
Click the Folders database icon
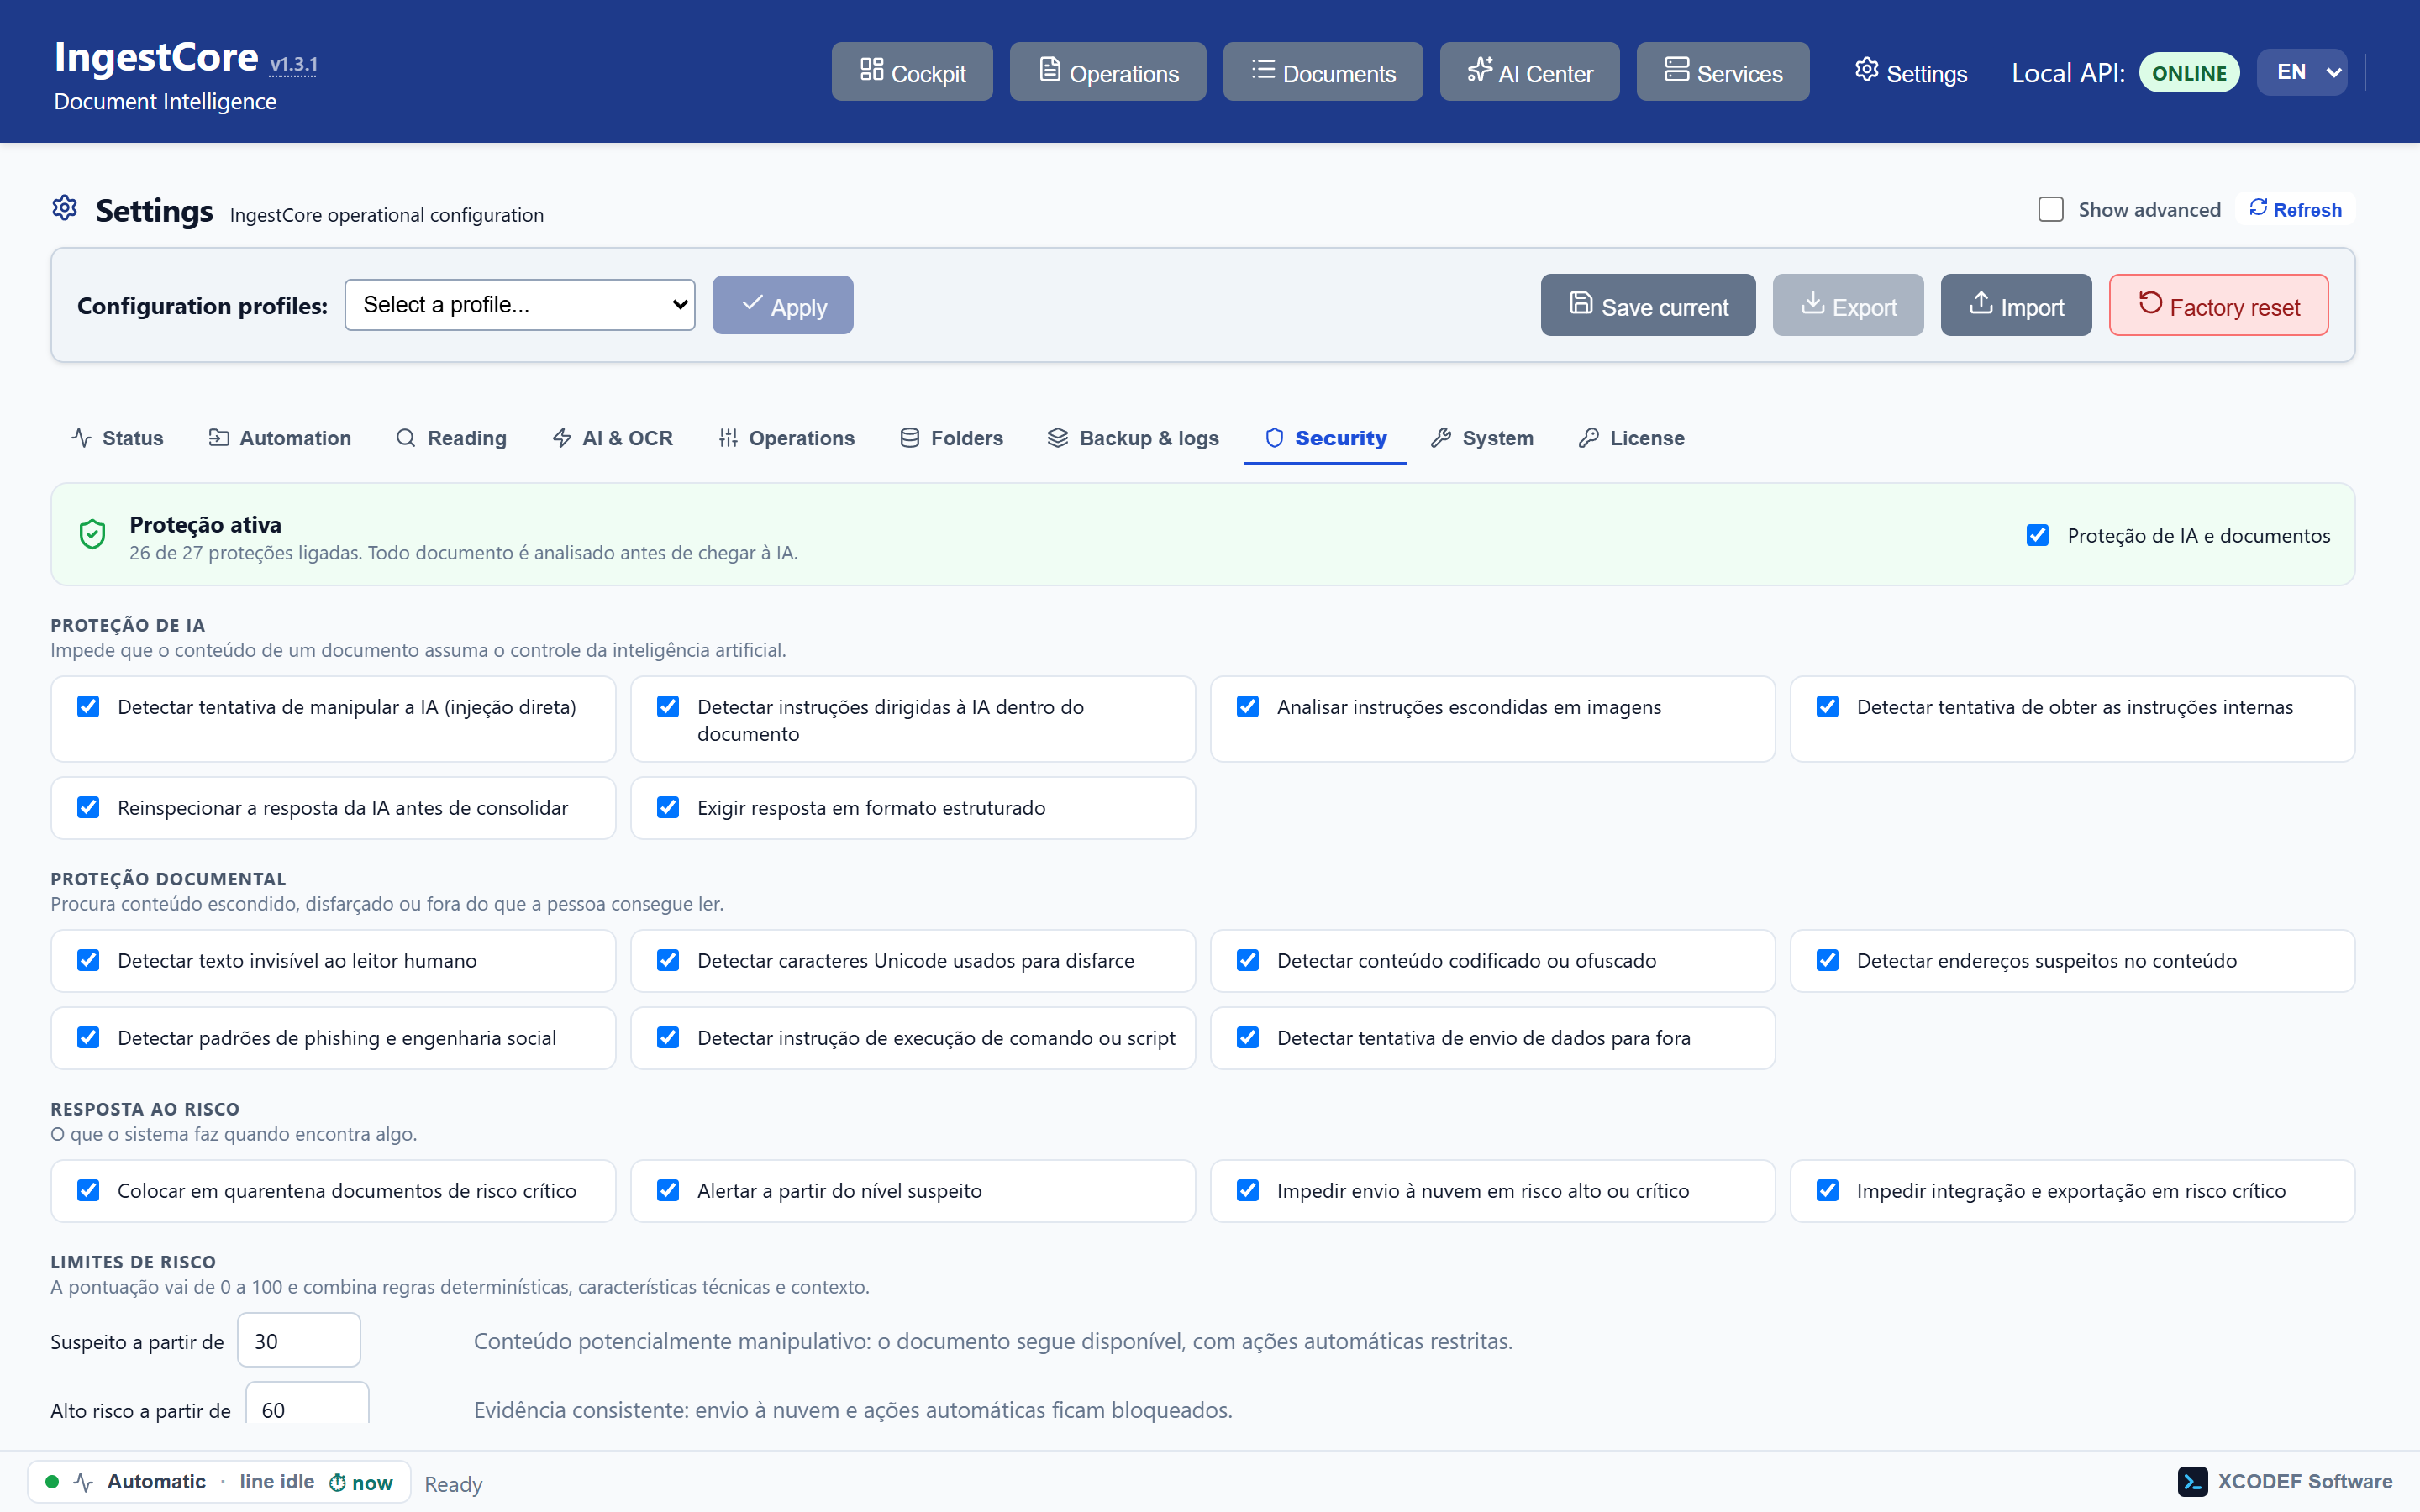[909, 438]
